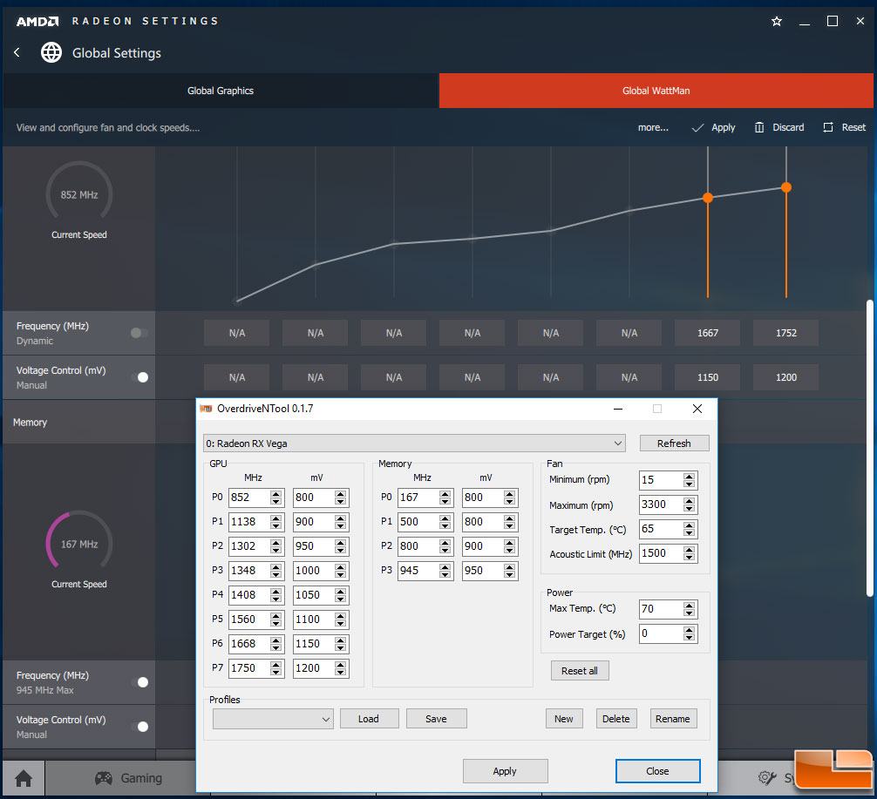Adjust Memory P1 mV spinner
The image size is (877, 799).
509,522
